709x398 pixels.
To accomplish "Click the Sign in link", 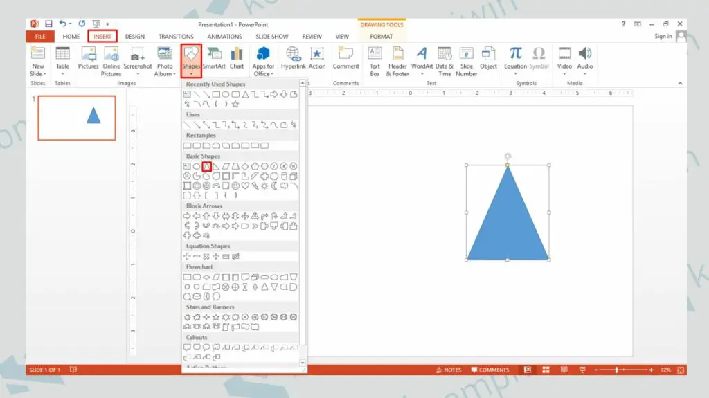I will pyautogui.click(x=663, y=36).
